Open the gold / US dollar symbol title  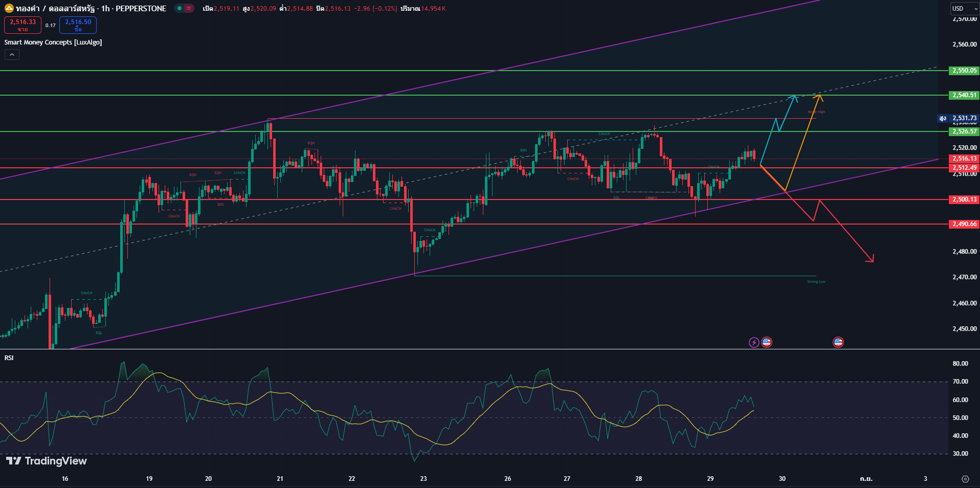pos(91,8)
